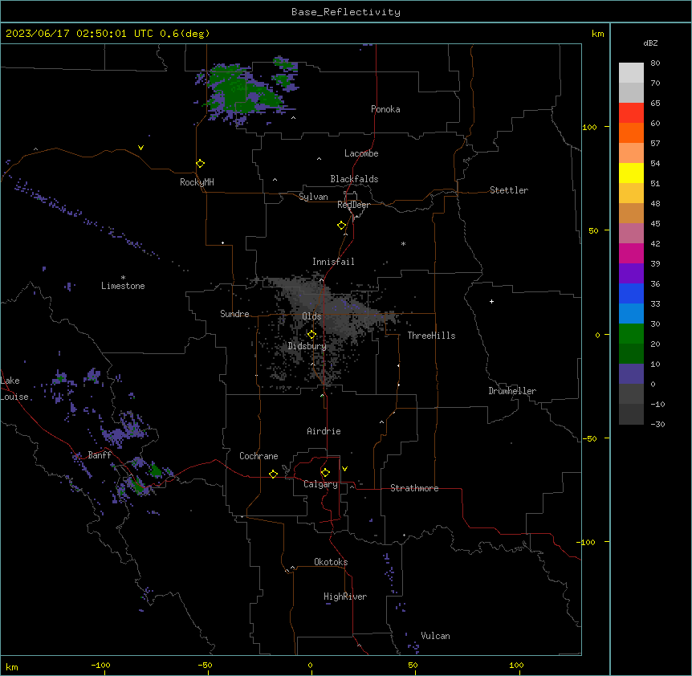
Task: Select the orange 60-57 dBZ legend swatch
Action: (631, 132)
